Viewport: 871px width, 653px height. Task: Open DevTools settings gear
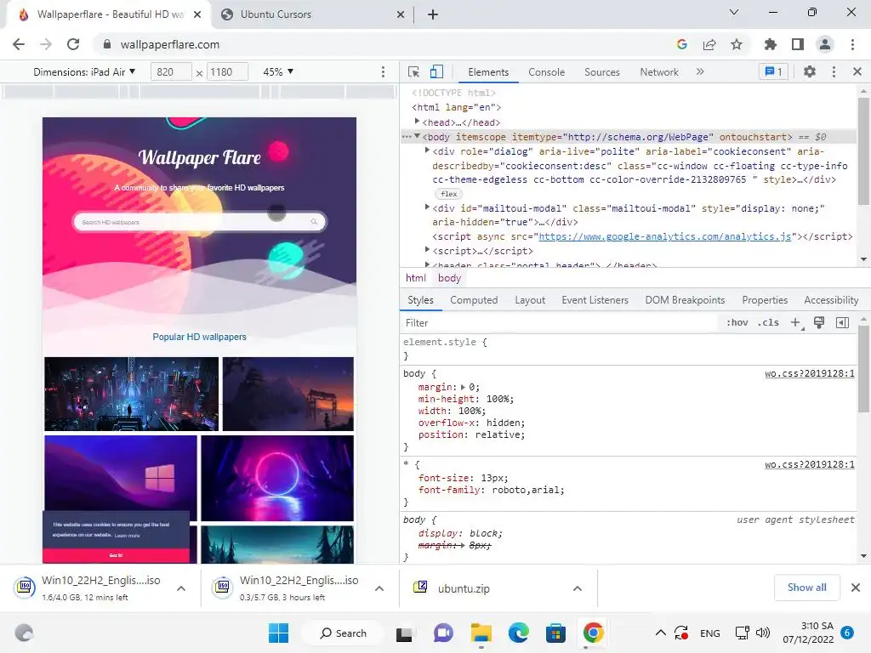810,71
